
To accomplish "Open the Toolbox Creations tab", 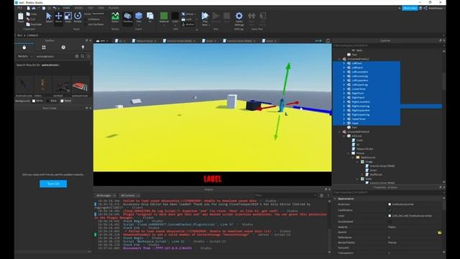I will coord(83,47).
